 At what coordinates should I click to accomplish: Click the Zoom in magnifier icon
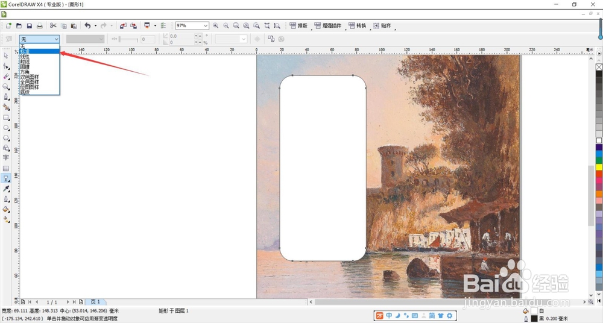tap(216, 26)
